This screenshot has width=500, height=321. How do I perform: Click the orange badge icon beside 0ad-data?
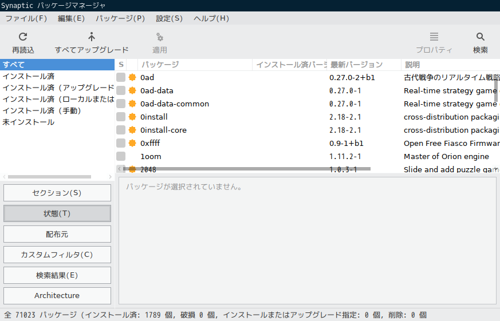coord(132,90)
